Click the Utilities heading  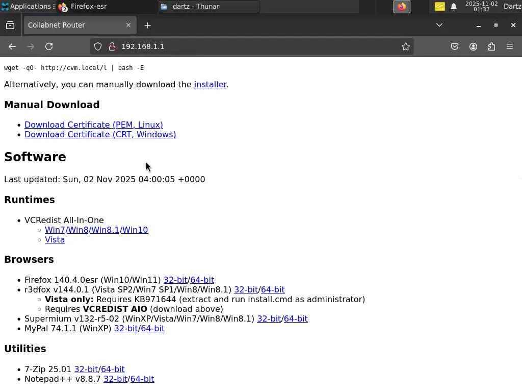click(x=25, y=349)
